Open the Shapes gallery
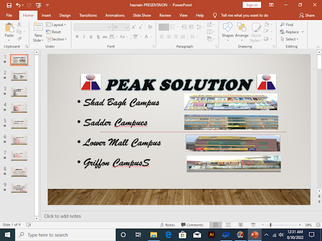Image resolution: width=322 pixels, height=241 pixels. [228, 31]
